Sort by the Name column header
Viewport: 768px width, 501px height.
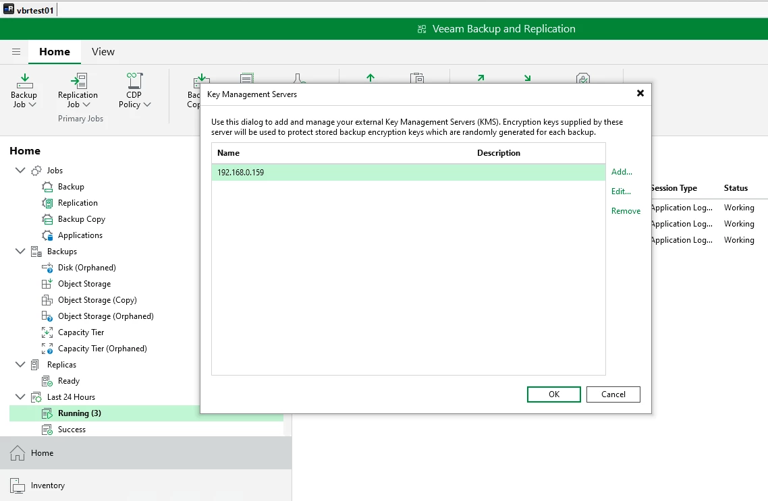(228, 153)
